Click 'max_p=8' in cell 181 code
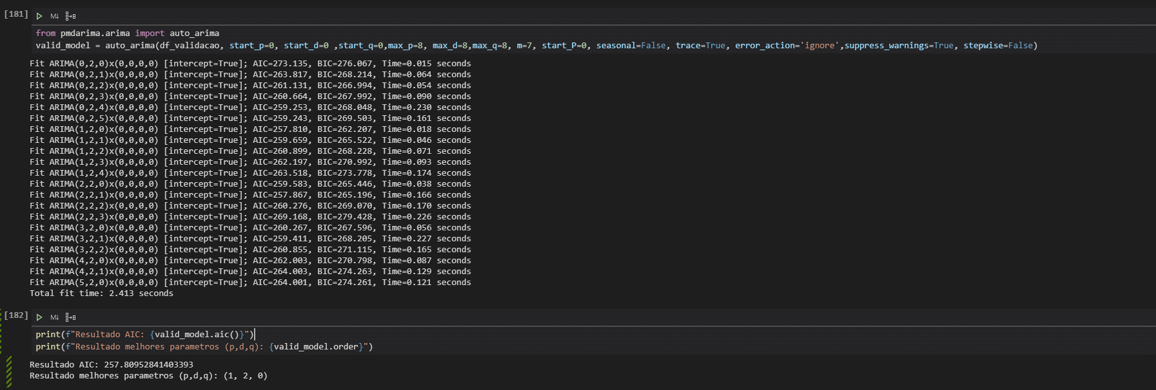This screenshot has height=390, width=1156. click(x=406, y=45)
